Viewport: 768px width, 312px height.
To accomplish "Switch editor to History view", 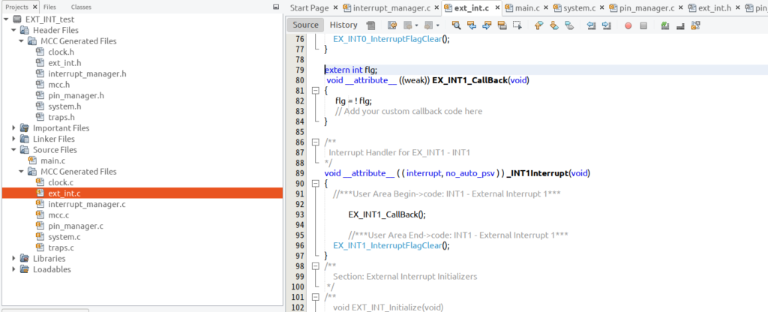I will [x=343, y=25].
